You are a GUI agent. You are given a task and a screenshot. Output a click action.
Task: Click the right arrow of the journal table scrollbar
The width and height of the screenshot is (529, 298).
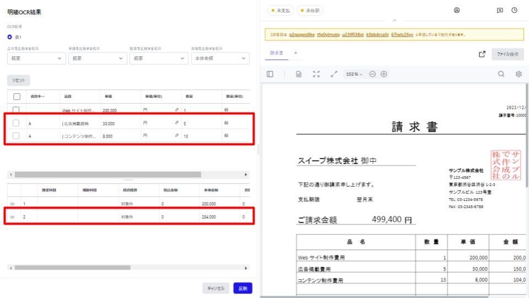tap(246, 268)
